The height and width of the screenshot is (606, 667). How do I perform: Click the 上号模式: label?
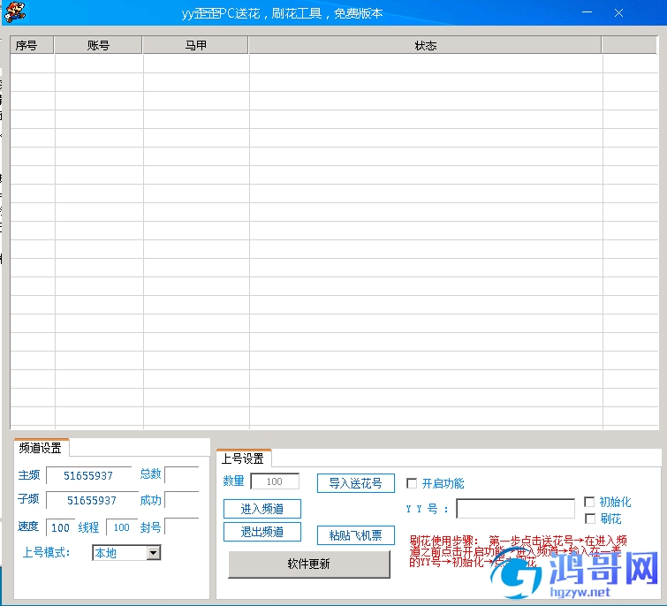(x=46, y=552)
